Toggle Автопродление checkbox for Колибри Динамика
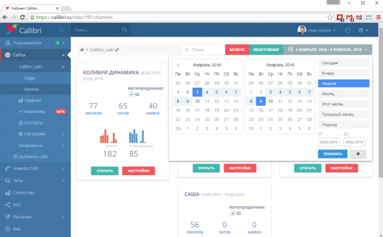 point(132,94)
